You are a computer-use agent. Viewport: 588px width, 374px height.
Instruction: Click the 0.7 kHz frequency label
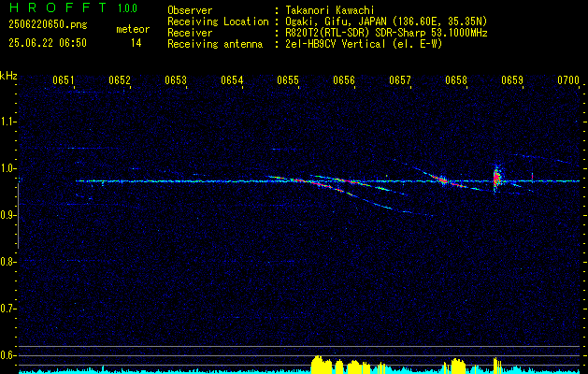[x=8, y=309]
